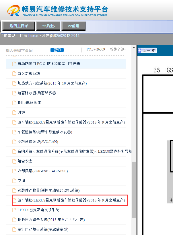Click document icon beside LEXUS雷克萨斯夜视系统
This screenshot has height=235, width=173.
(x=14, y=210)
